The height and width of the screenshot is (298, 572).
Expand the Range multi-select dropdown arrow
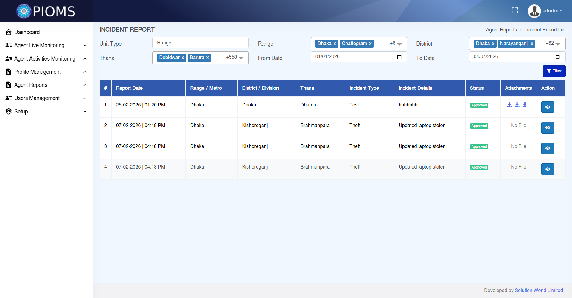click(x=400, y=44)
